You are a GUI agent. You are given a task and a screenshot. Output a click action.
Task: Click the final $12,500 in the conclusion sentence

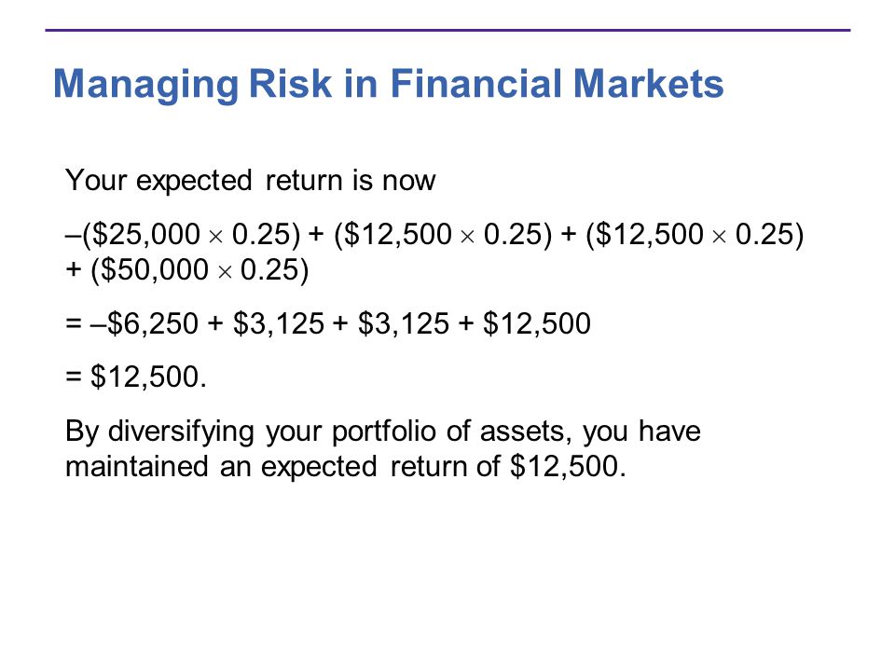(568, 467)
